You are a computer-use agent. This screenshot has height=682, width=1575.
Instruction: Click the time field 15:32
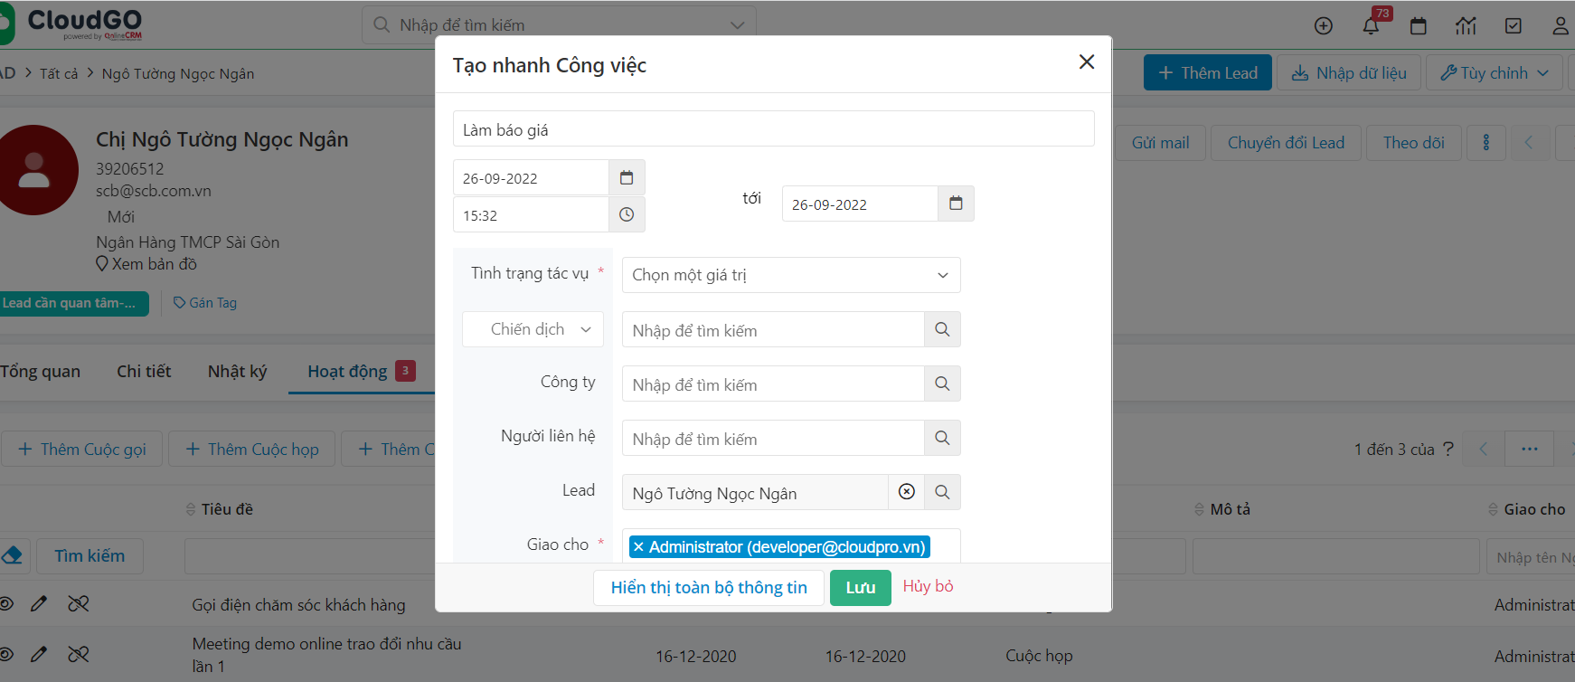[x=531, y=215]
